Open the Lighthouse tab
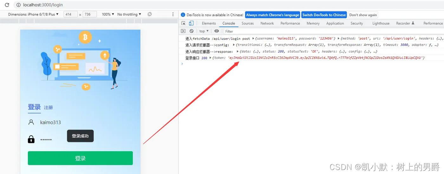Screen dimensions: 444x174 [x=381, y=23]
